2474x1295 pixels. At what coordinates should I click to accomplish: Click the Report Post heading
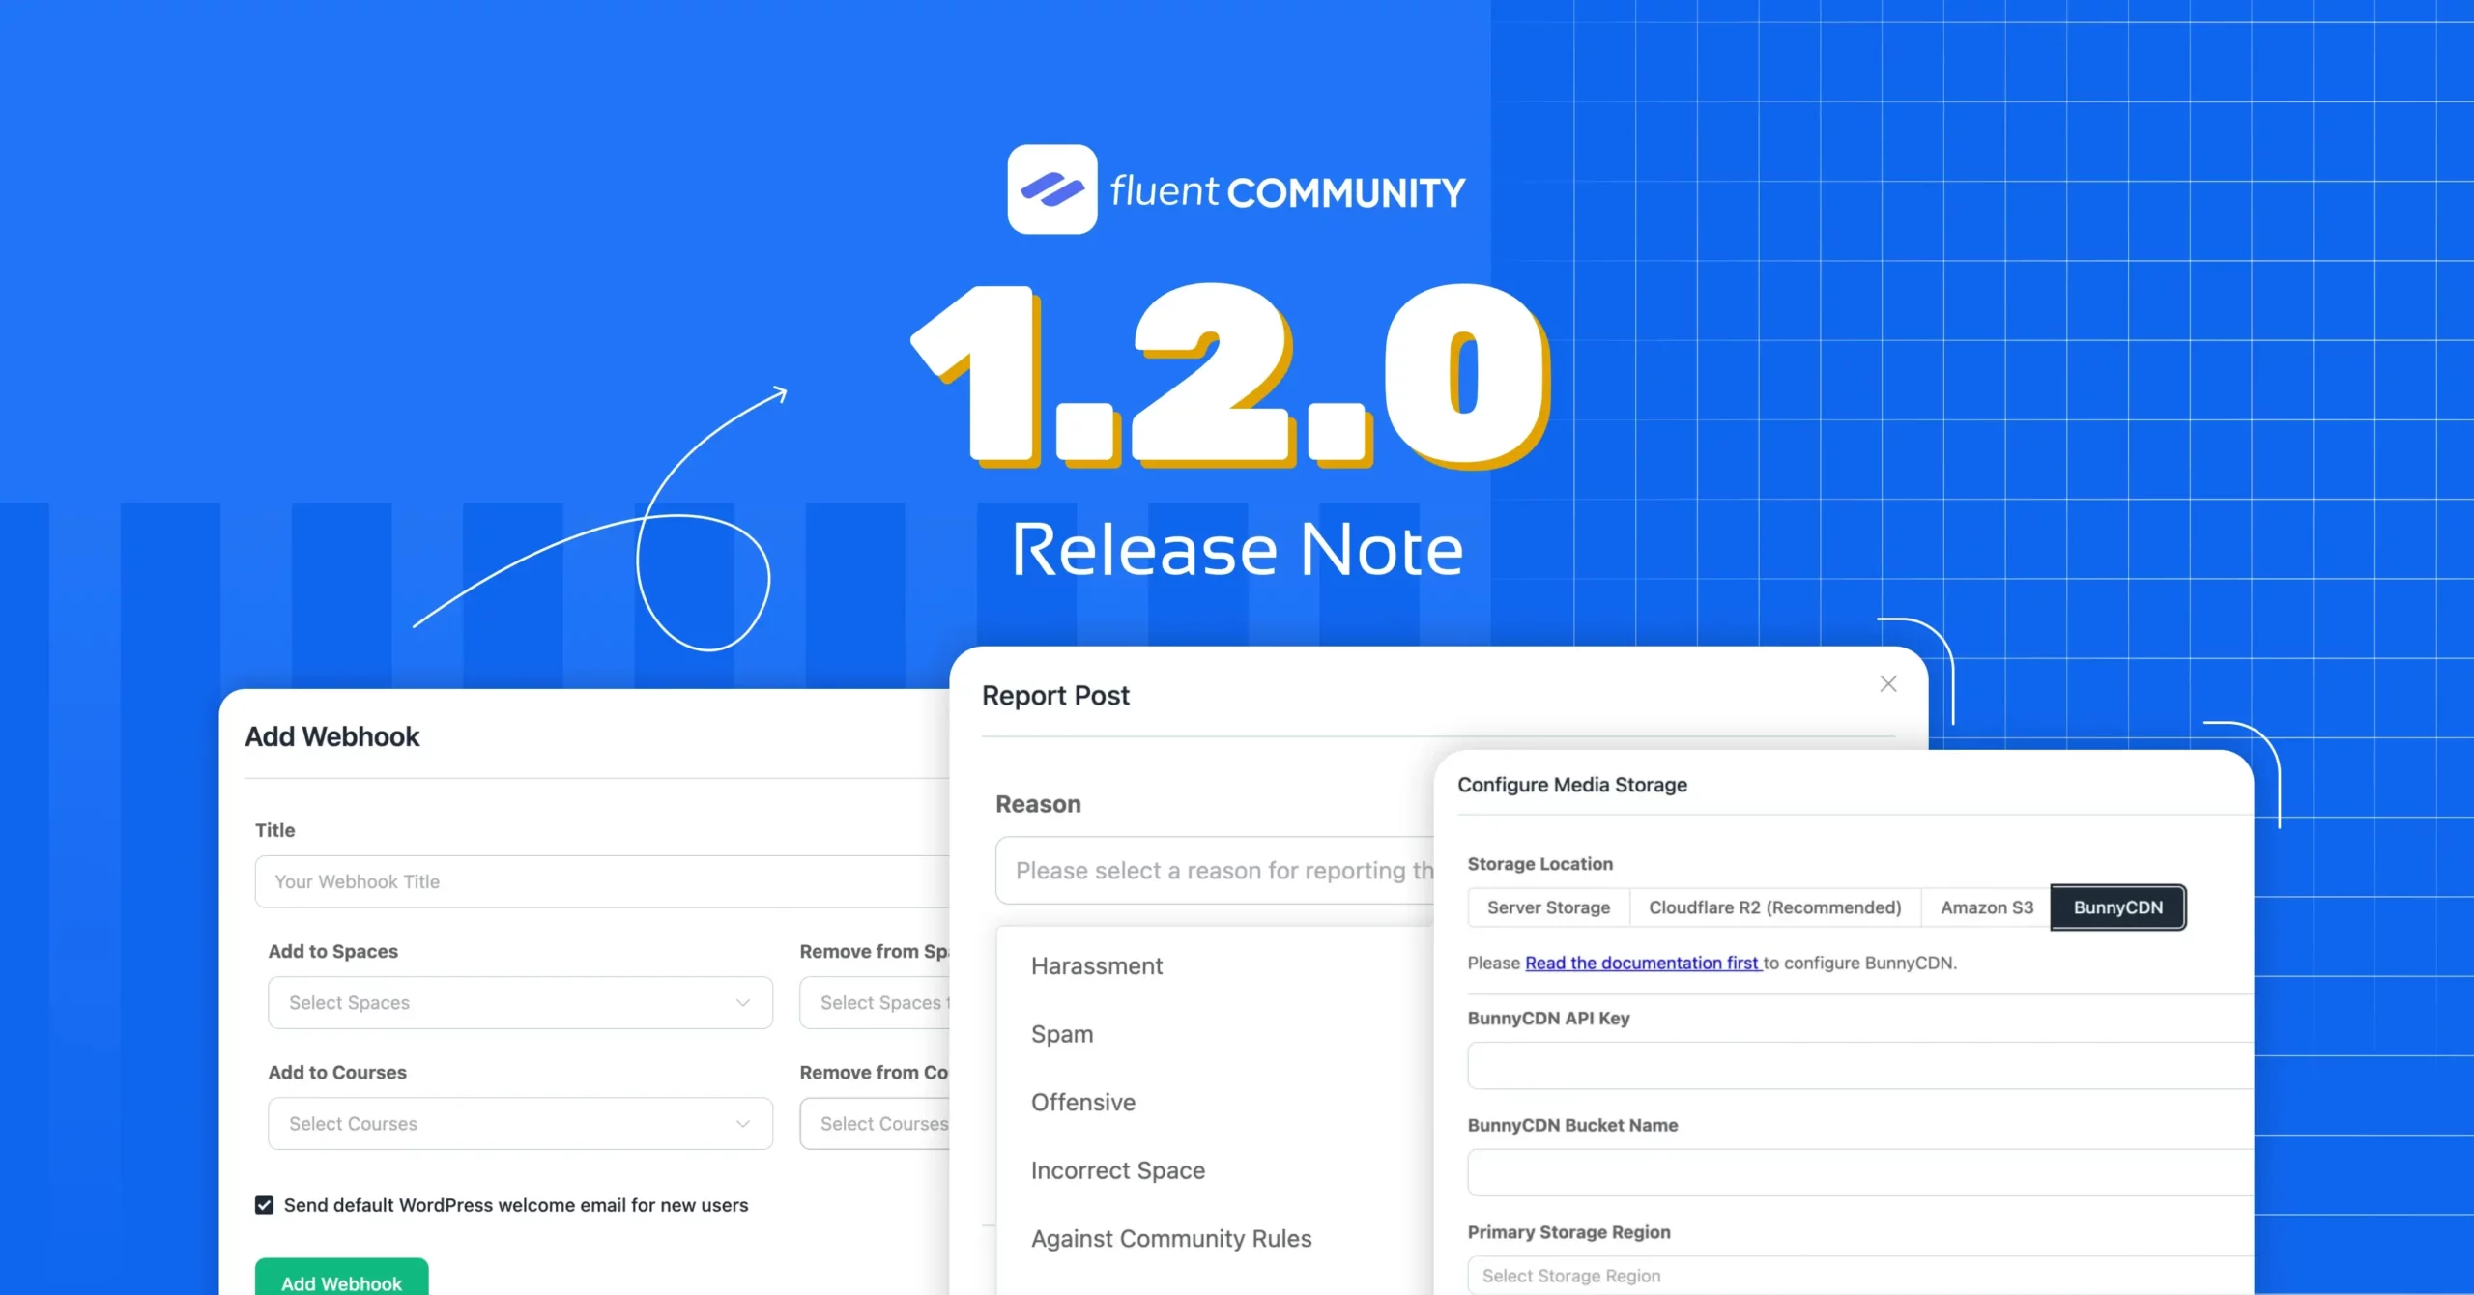click(1055, 696)
